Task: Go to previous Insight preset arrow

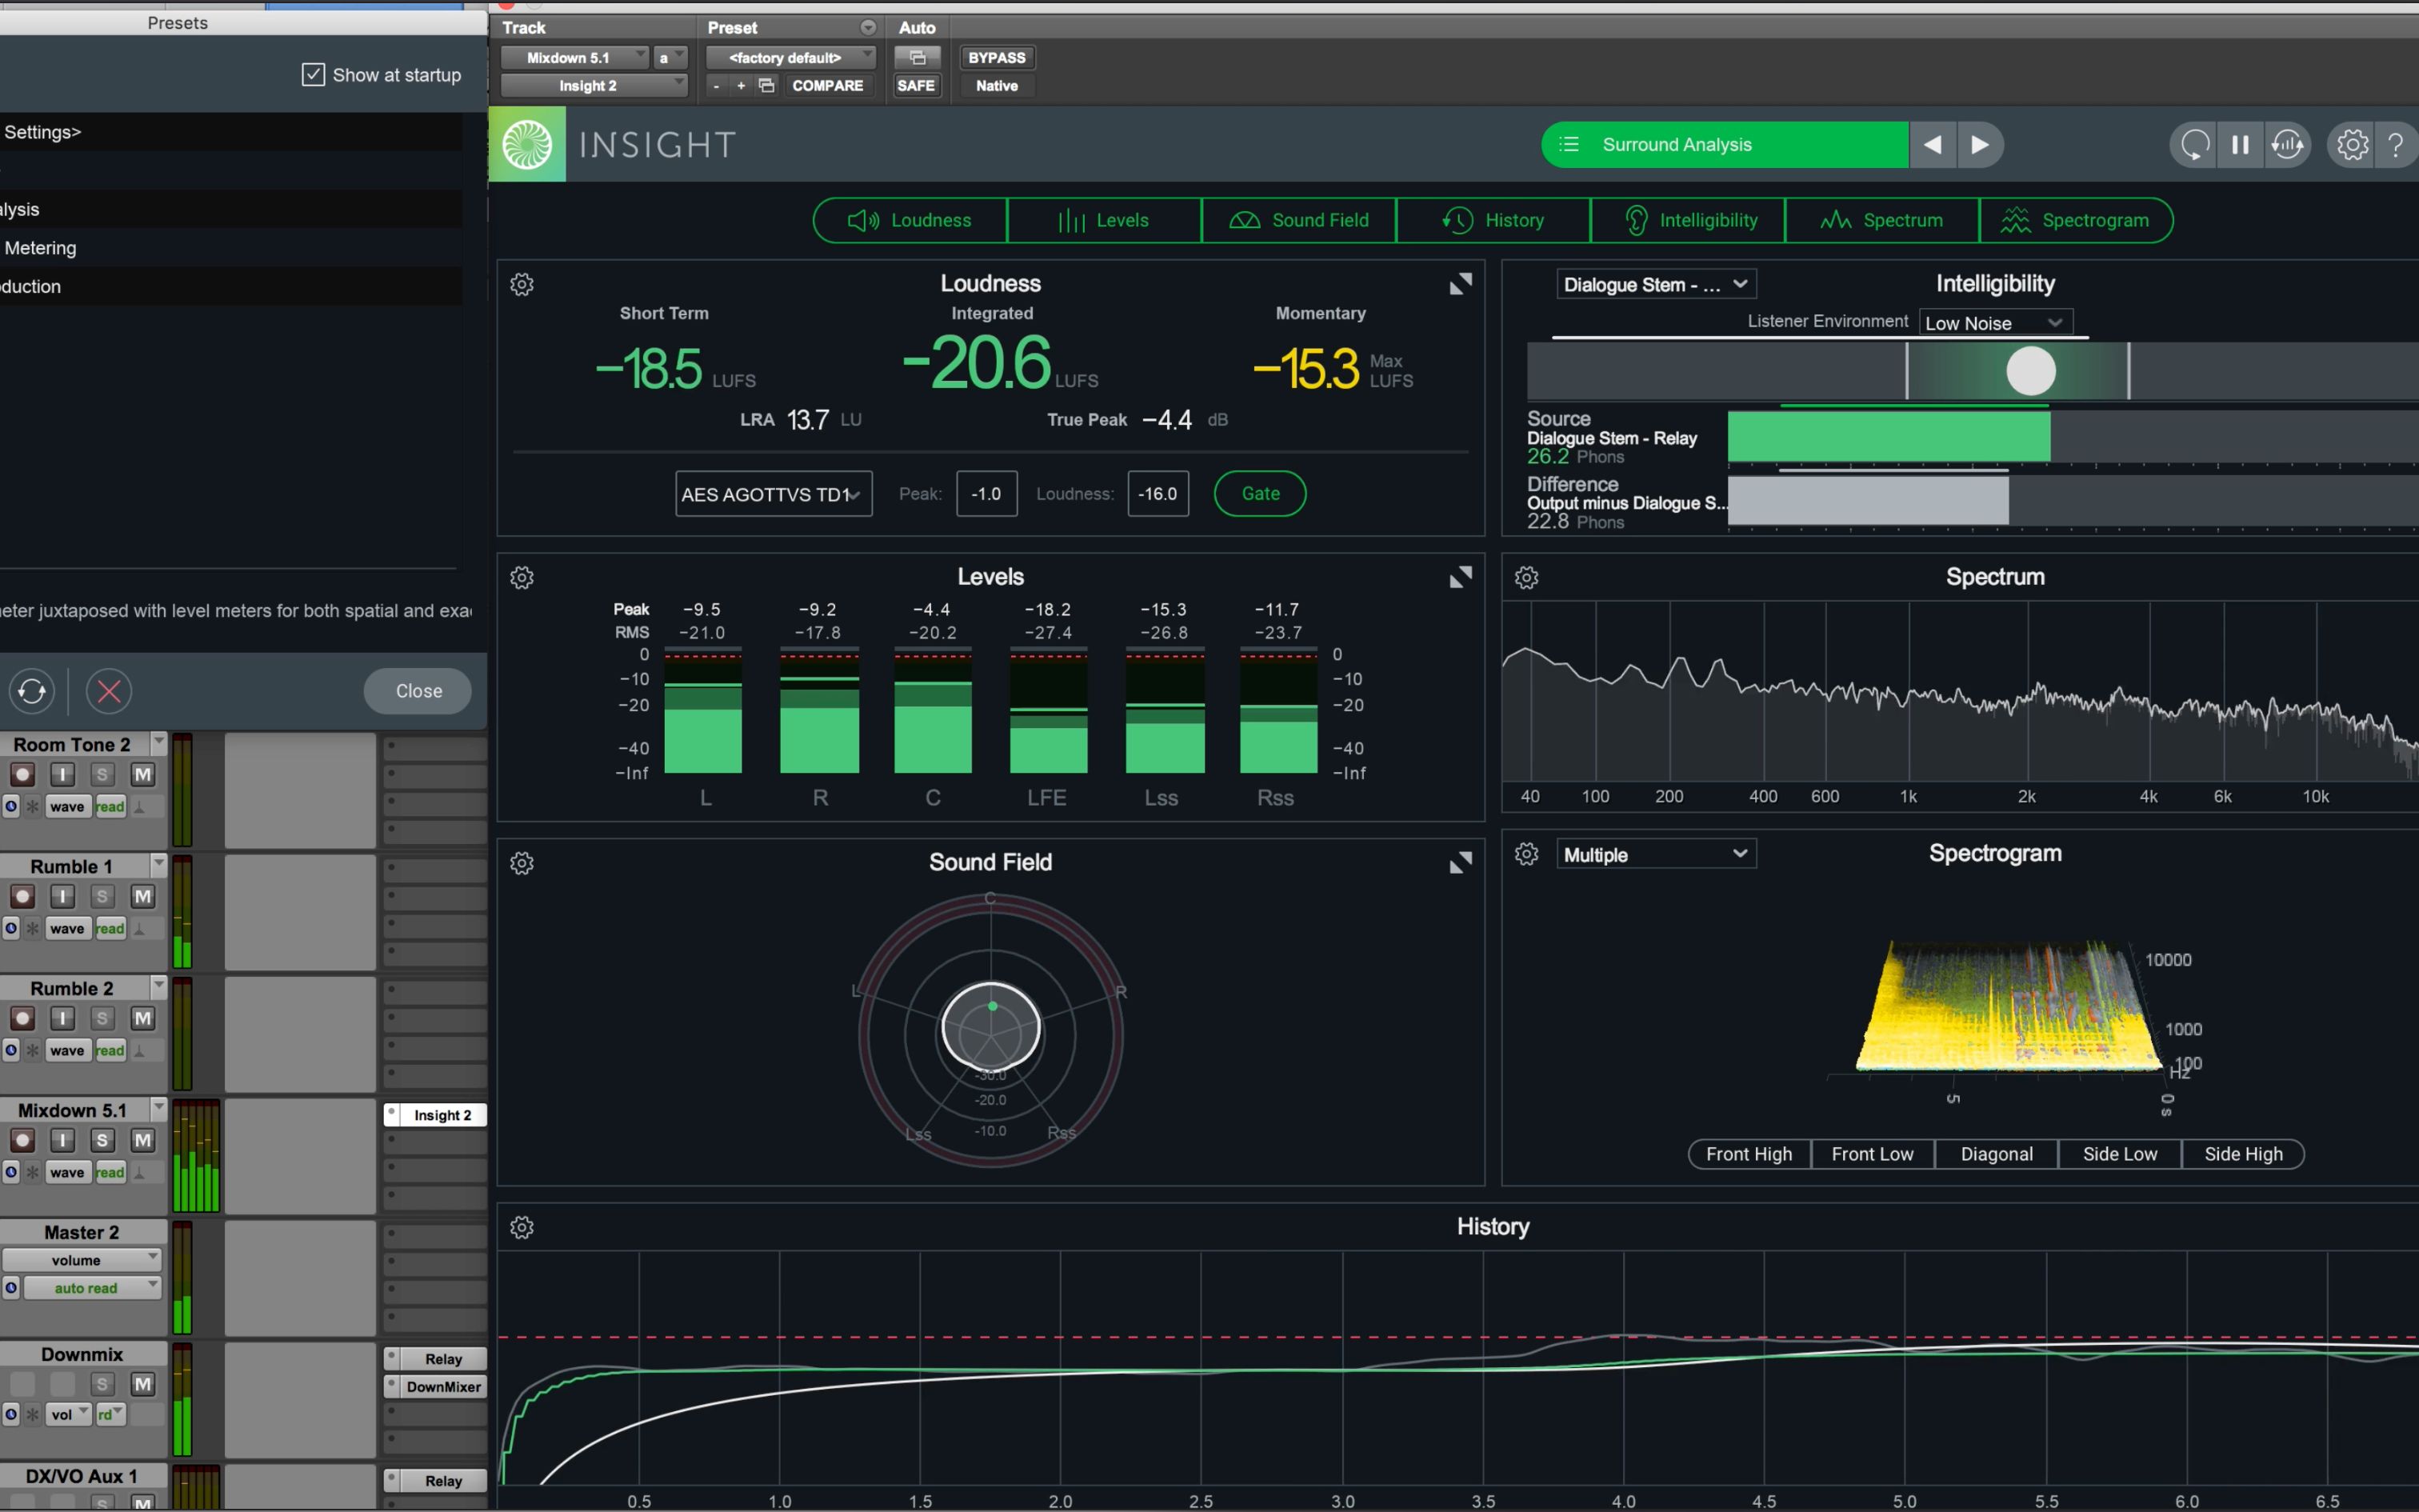Action: (x=1932, y=145)
